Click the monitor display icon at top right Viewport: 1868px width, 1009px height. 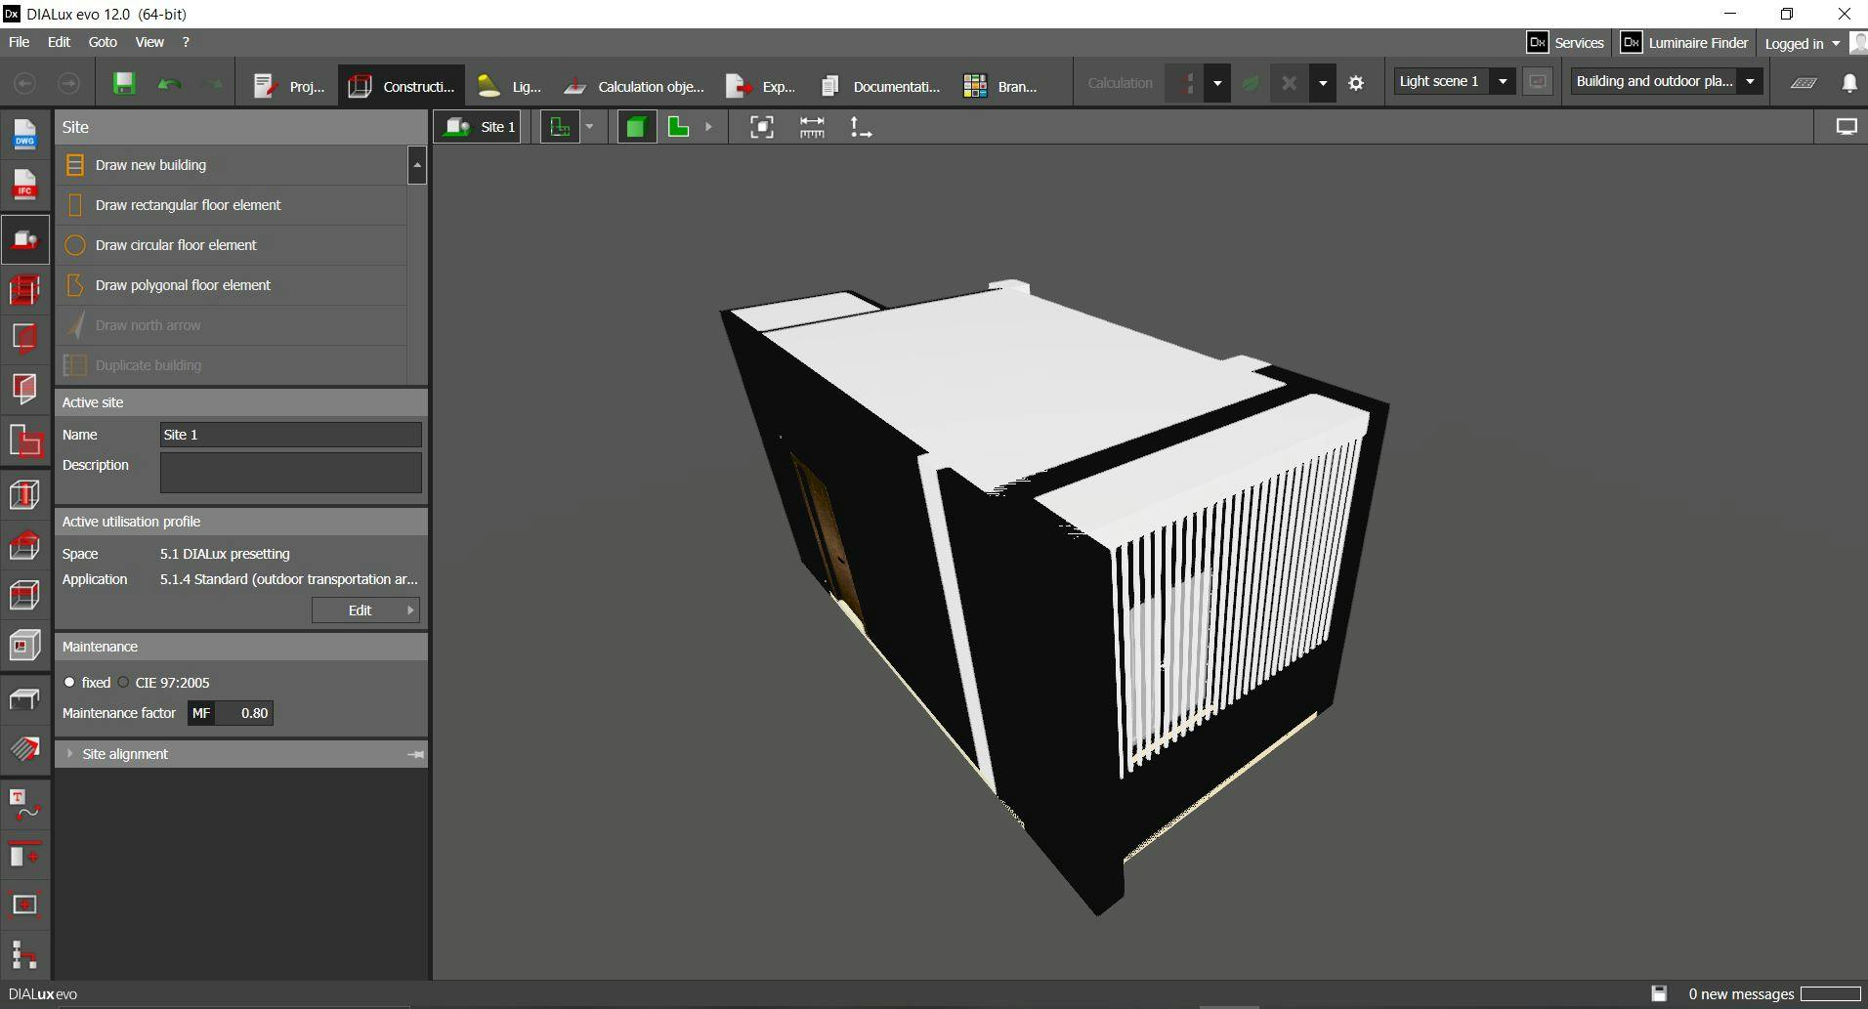(1846, 127)
